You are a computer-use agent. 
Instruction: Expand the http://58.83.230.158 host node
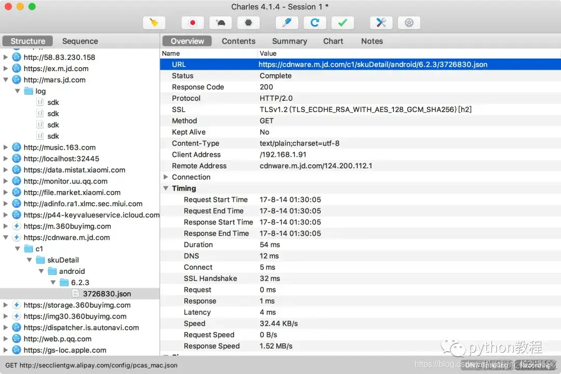pos(5,57)
